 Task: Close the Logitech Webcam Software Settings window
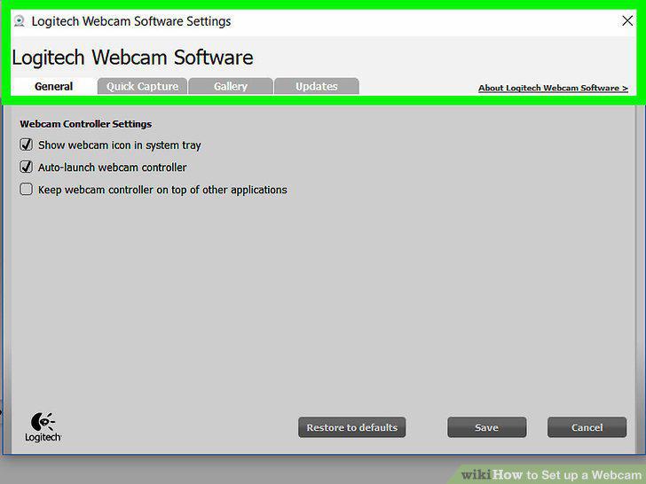coord(627,20)
